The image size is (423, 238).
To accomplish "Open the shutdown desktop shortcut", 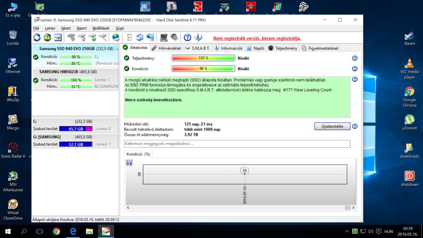I will tap(409, 179).
